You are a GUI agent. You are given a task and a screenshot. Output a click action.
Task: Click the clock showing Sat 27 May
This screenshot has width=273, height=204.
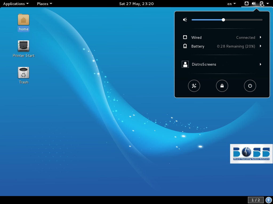pos(136,4)
